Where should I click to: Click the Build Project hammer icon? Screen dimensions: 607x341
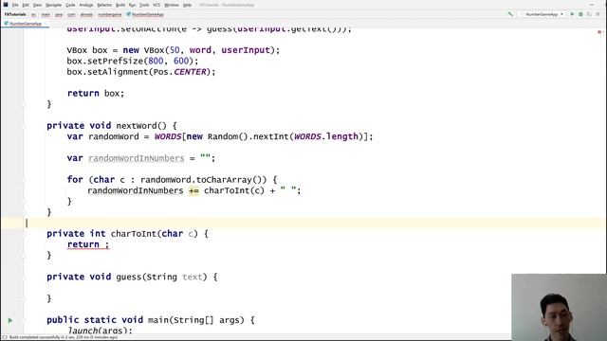[510, 14]
